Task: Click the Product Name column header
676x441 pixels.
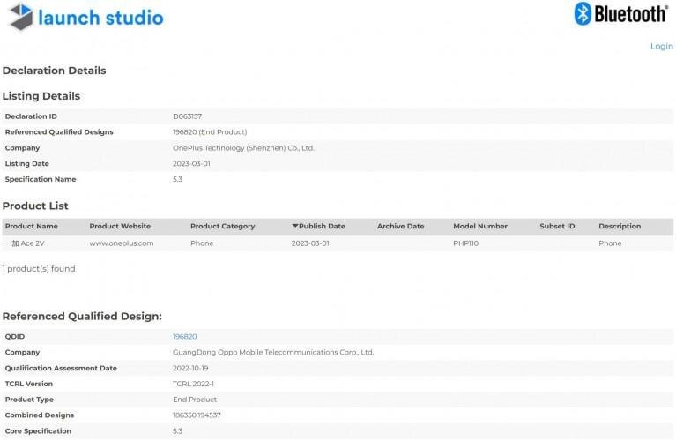Action: [30, 227]
